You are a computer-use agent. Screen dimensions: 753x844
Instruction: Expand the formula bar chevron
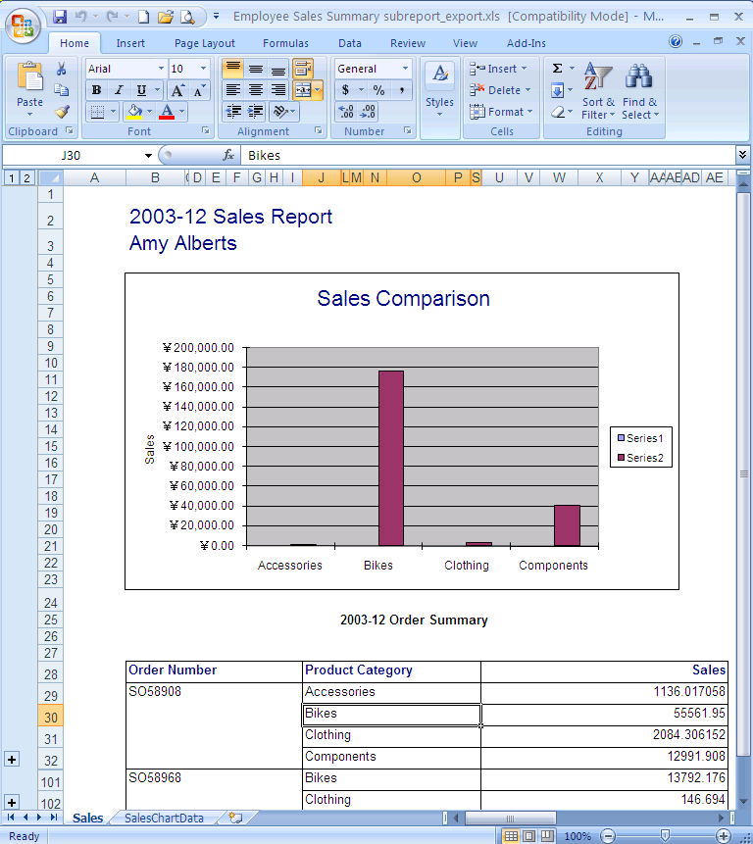click(743, 155)
